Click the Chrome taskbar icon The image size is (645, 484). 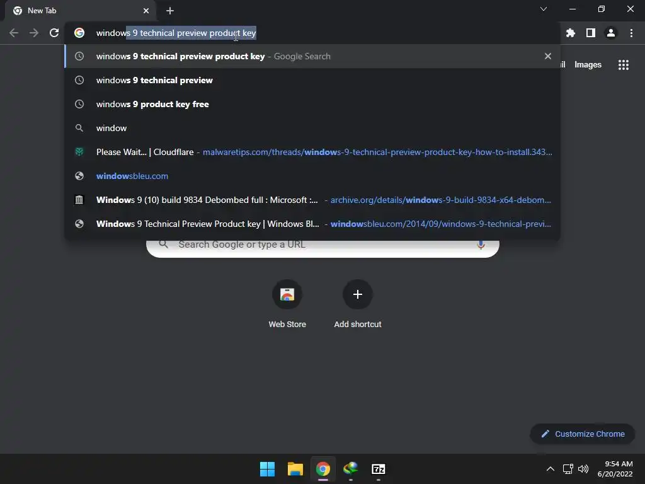click(323, 469)
